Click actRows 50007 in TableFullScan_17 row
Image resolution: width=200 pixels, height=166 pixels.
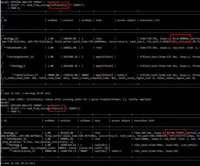[x=85, y=75]
